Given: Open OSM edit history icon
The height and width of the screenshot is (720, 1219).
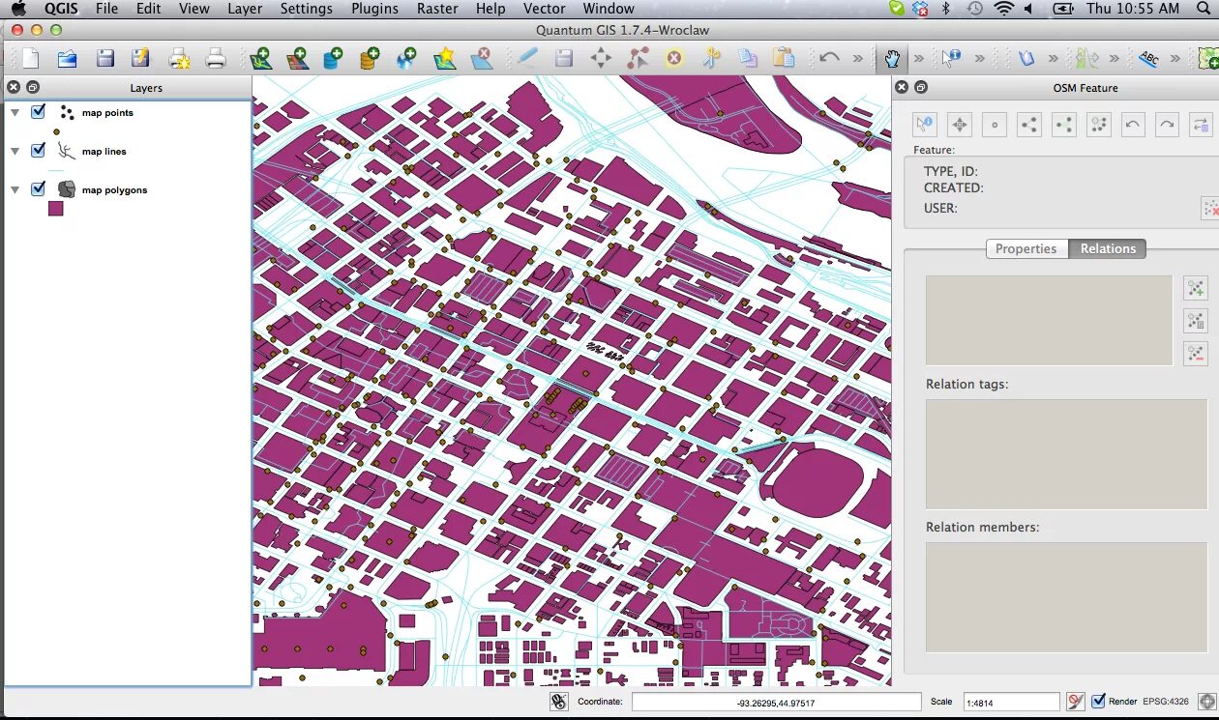Looking at the screenshot, I should [1202, 124].
